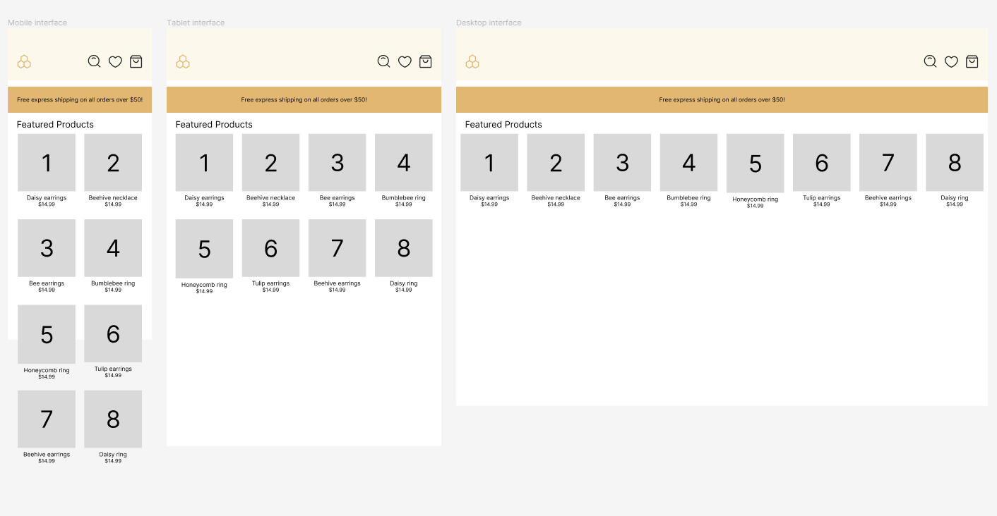Select the Tablet interface frame label
Viewport: 997px width, 516px height.
[x=196, y=23]
